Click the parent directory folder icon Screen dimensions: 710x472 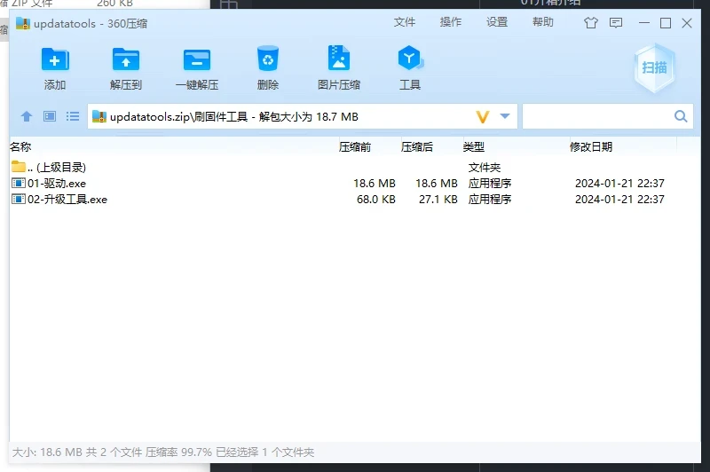pos(18,167)
